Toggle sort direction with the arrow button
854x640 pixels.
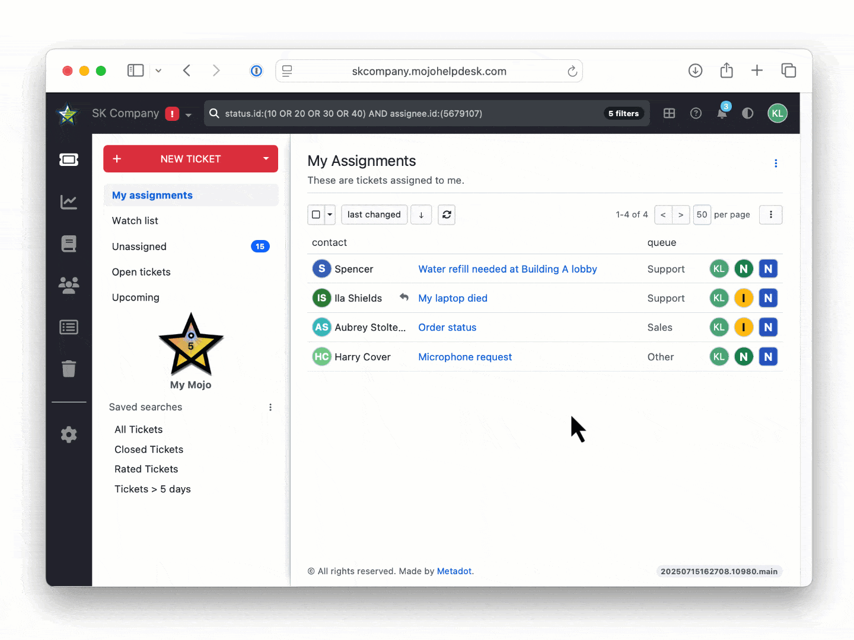click(421, 215)
